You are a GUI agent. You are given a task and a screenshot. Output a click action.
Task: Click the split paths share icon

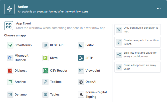pyautogui.click(x=119, y=55)
